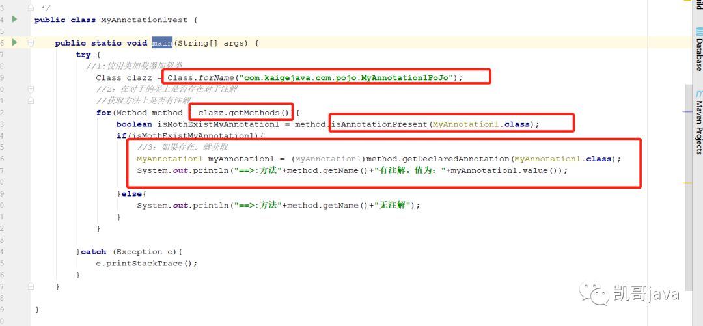Click the "有注解。值为:" string literal
703x326 pixels.
pyautogui.click(x=410, y=170)
